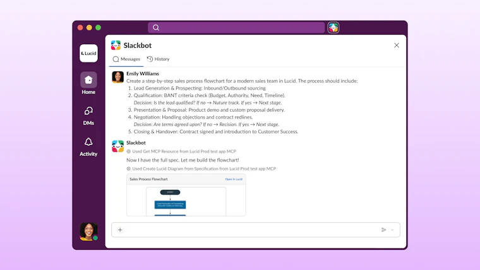Switch to the History tab

coord(158,59)
